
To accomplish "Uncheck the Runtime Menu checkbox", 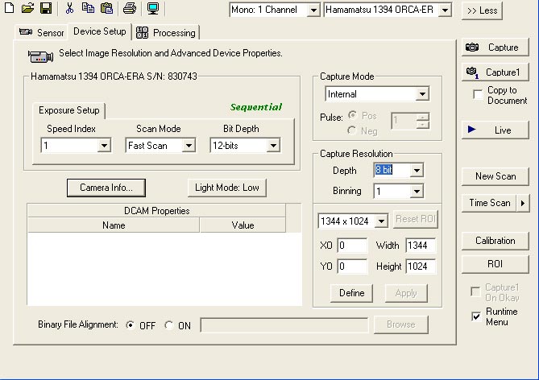I will click(476, 316).
